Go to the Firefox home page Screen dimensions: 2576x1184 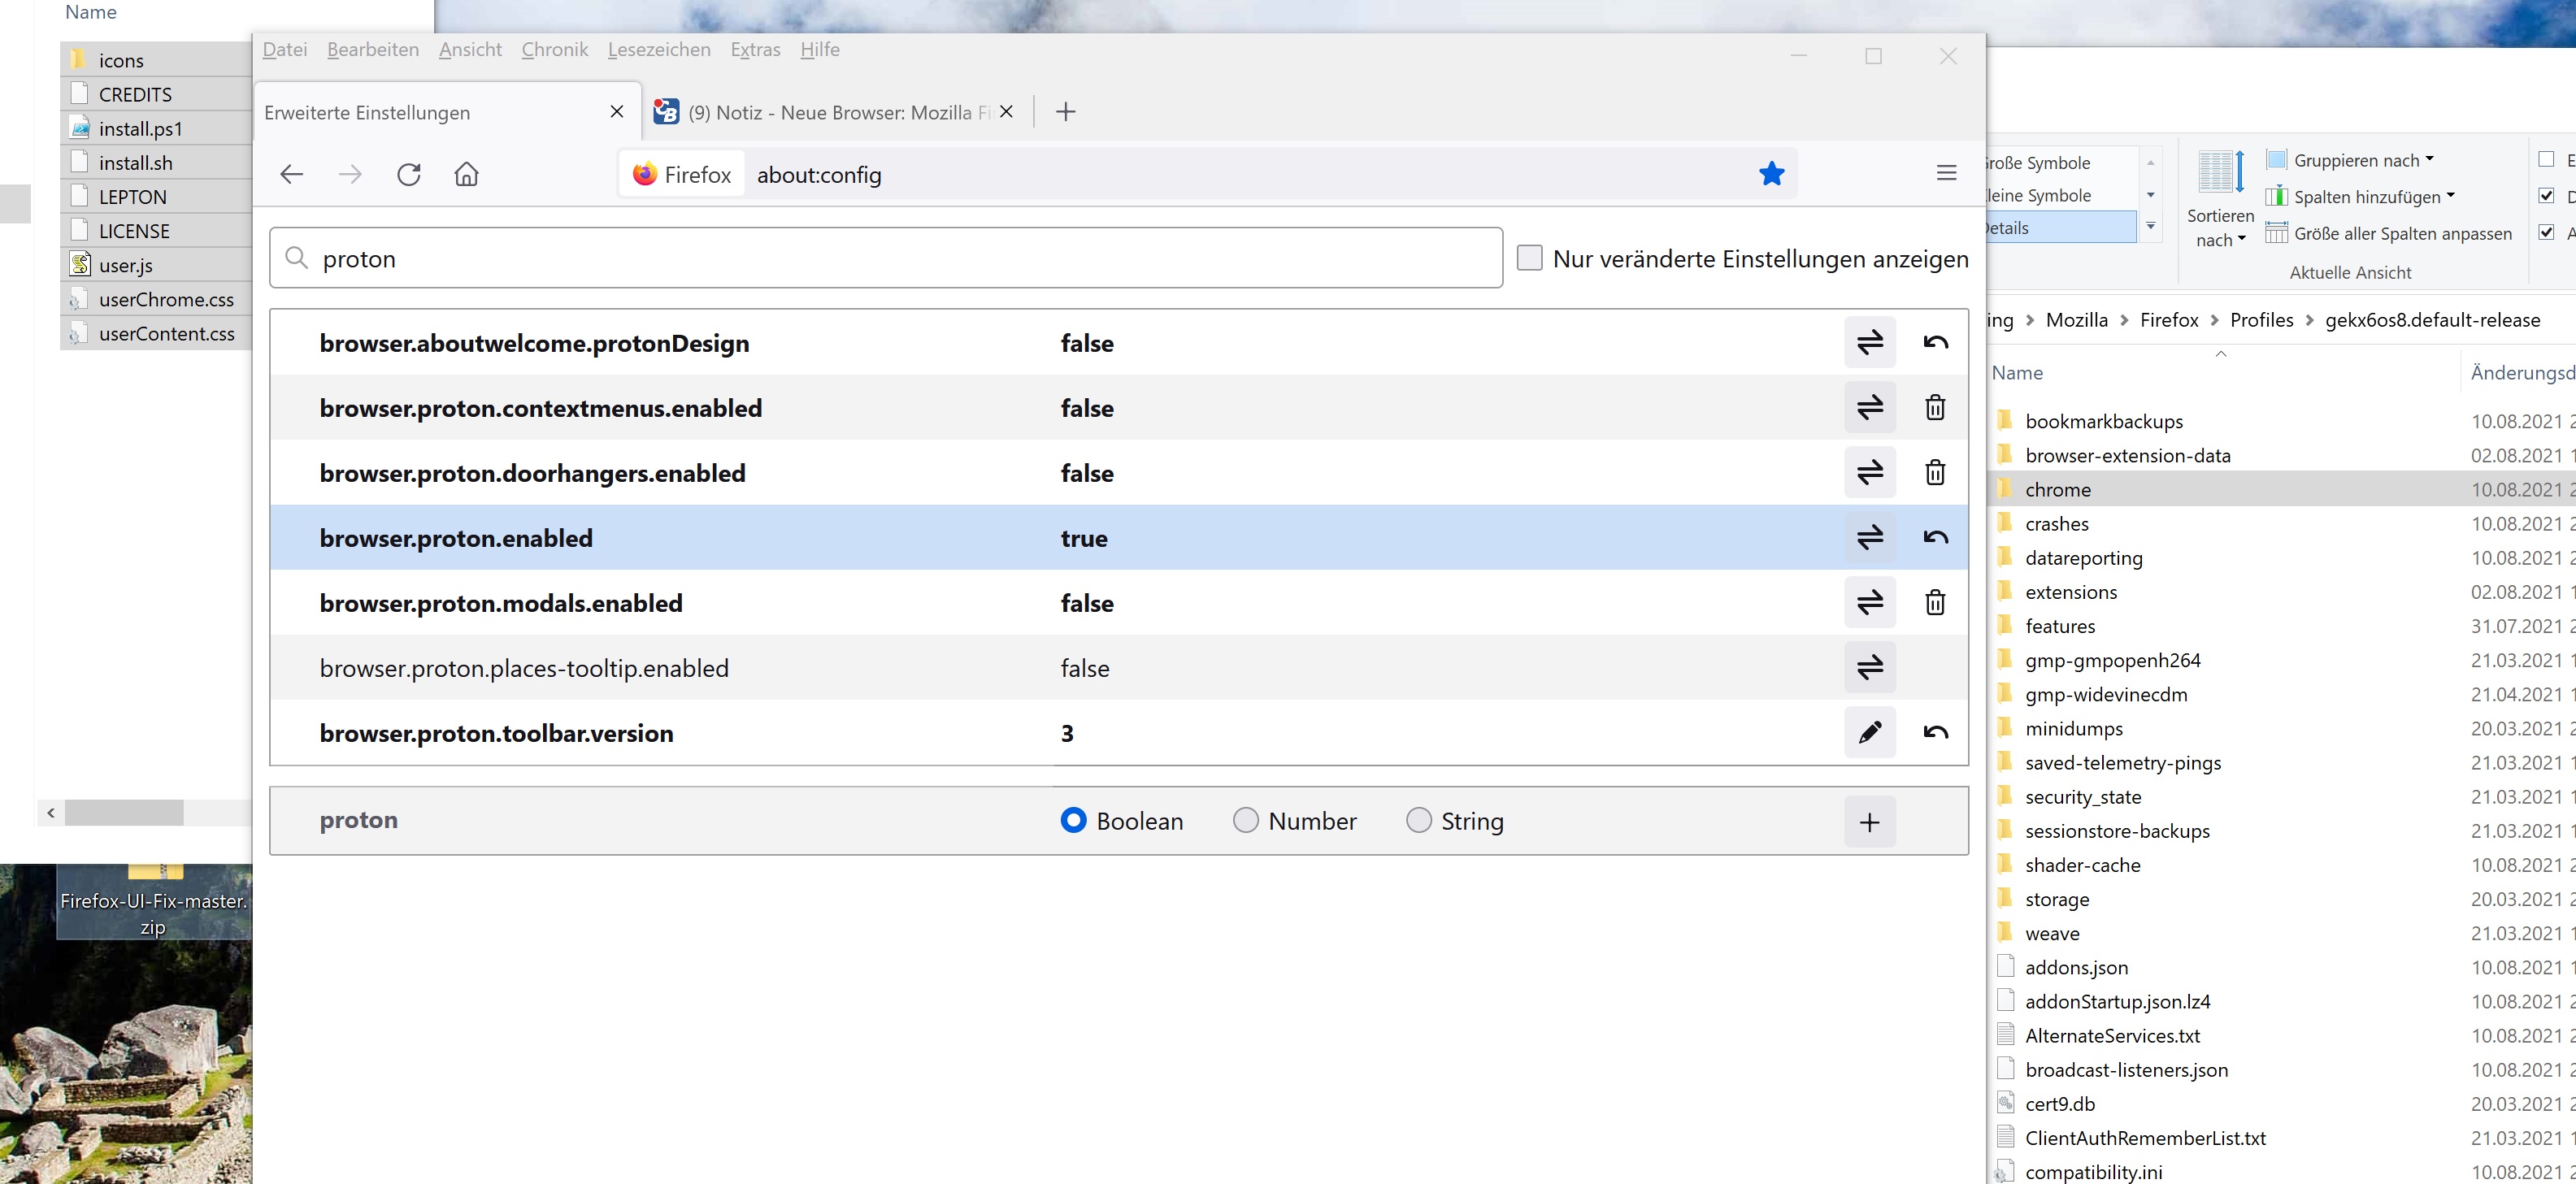click(x=466, y=174)
